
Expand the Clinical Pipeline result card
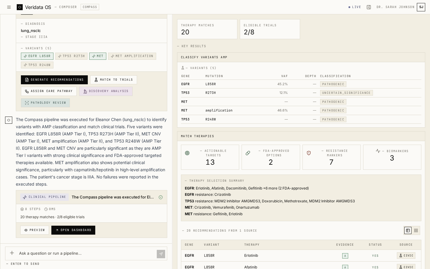point(91,197)
